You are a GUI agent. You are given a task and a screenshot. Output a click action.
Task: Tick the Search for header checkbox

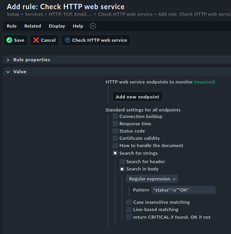coord(122,162)
